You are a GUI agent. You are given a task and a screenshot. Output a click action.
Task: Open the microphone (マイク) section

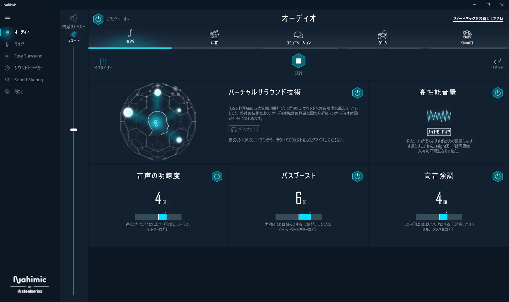coord(19,44)
